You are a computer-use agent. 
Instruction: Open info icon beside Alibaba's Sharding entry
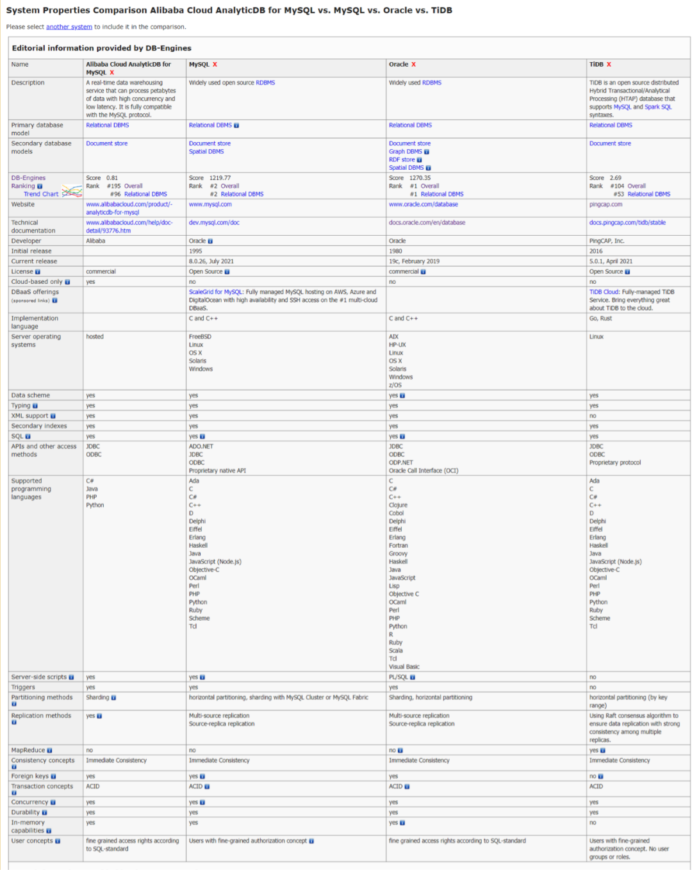pyautogui.click(x=113, y=698)
